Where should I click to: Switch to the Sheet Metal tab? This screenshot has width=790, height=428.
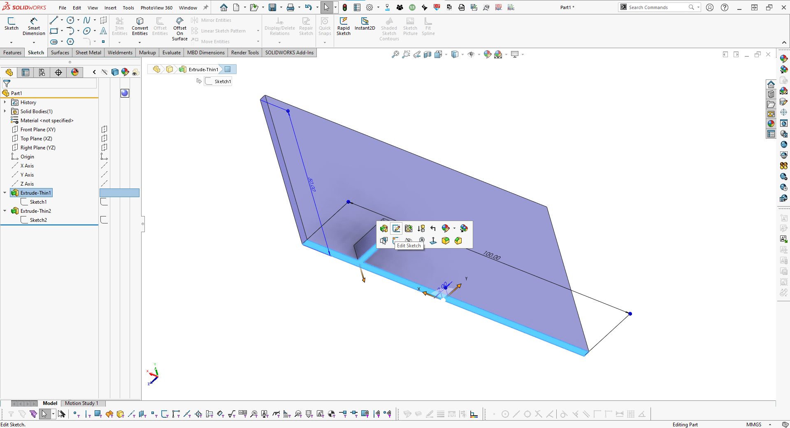(x=88, y=52)
